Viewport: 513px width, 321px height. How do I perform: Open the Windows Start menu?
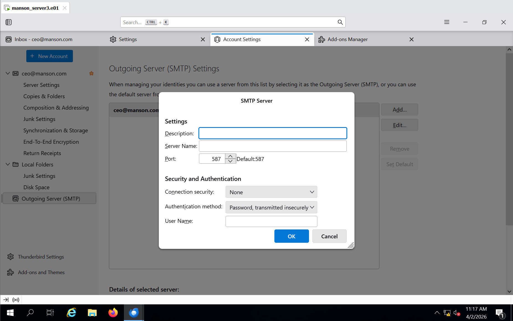point(10,313)
